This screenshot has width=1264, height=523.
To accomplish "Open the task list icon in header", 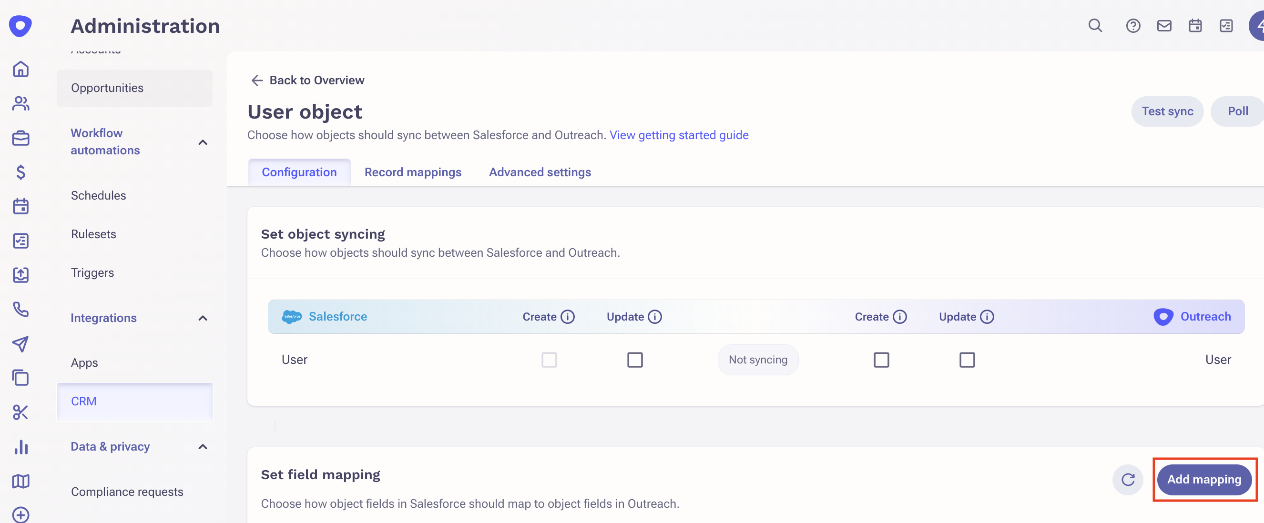I will 1226,26.
